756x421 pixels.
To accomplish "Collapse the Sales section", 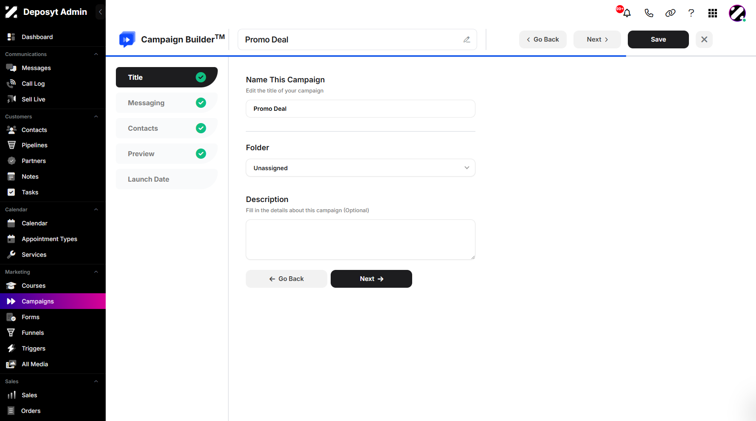I will 96,382.
